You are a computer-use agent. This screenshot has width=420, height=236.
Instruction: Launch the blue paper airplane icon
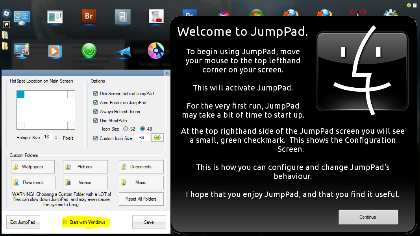(x=123, y=52)
